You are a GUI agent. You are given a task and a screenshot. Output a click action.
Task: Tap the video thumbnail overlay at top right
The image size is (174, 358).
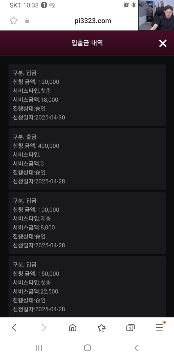click(156, 15)
